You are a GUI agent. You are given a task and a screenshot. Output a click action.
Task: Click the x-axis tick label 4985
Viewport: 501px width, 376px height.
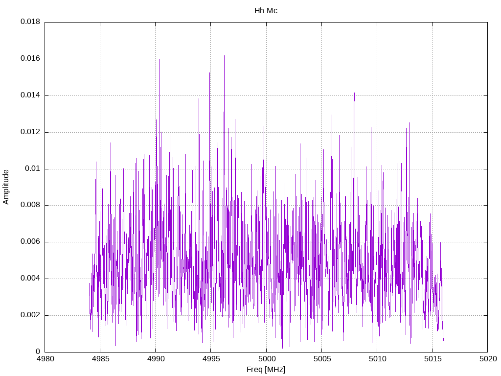[100, 359]
